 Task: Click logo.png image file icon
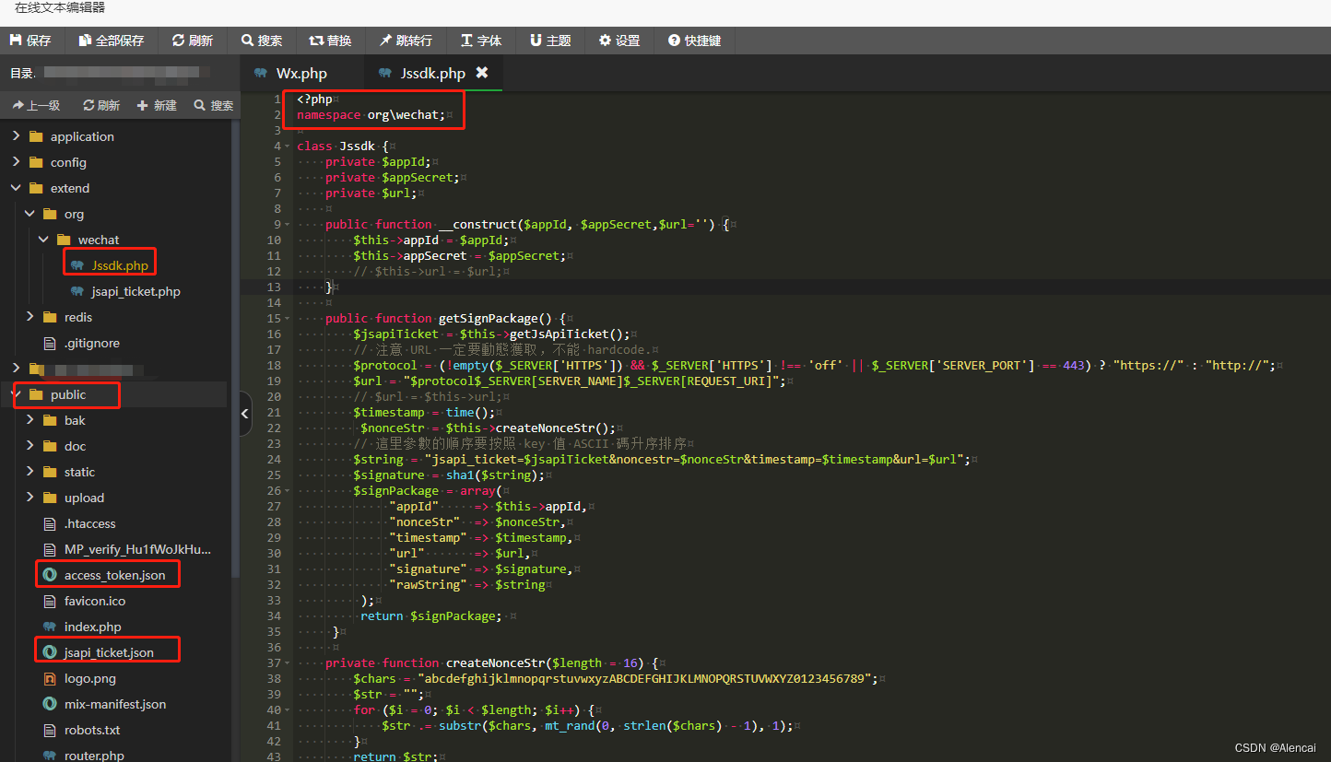click(x=50, y=678)
